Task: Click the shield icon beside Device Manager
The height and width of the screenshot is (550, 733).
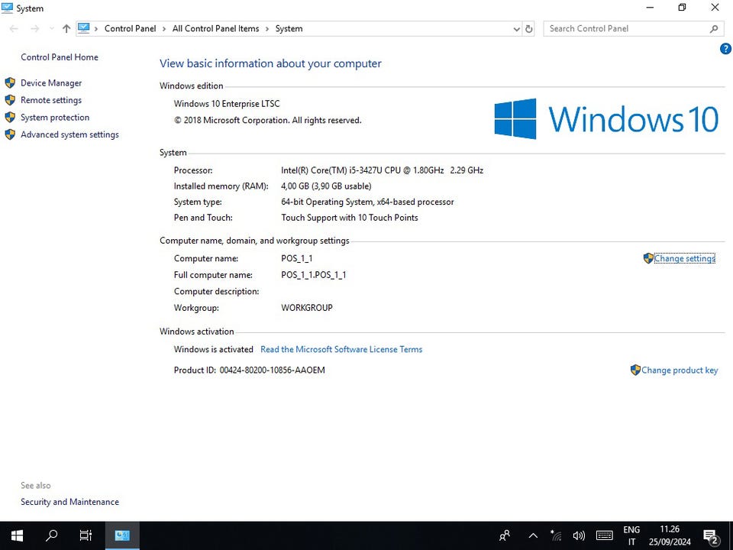Action: click(10, 82)
